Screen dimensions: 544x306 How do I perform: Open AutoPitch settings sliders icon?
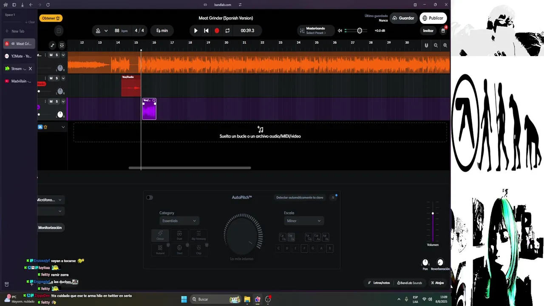(x=333, y=197)
